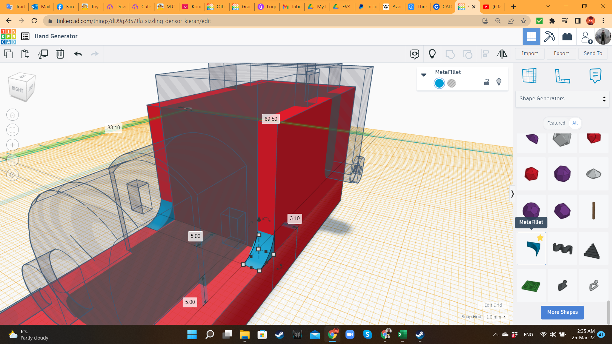Click the Duplicate and repeat icon
The width and height of the screenshot is (612, 344).
43,54
